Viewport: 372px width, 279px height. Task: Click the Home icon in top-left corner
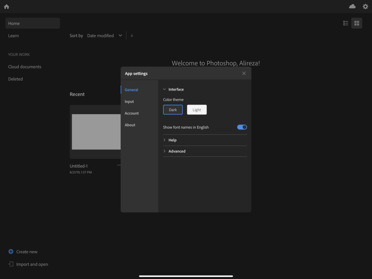[x=6, y=6]
